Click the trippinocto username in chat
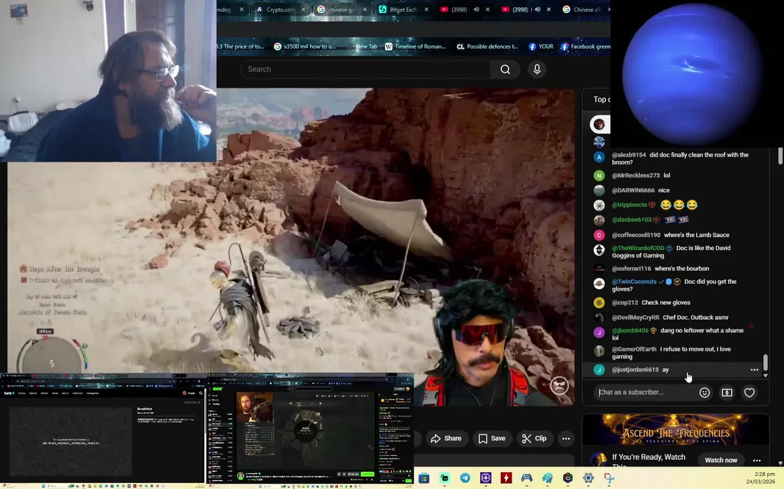This screenshot has width=784, height=489. [x=630, y=205]
